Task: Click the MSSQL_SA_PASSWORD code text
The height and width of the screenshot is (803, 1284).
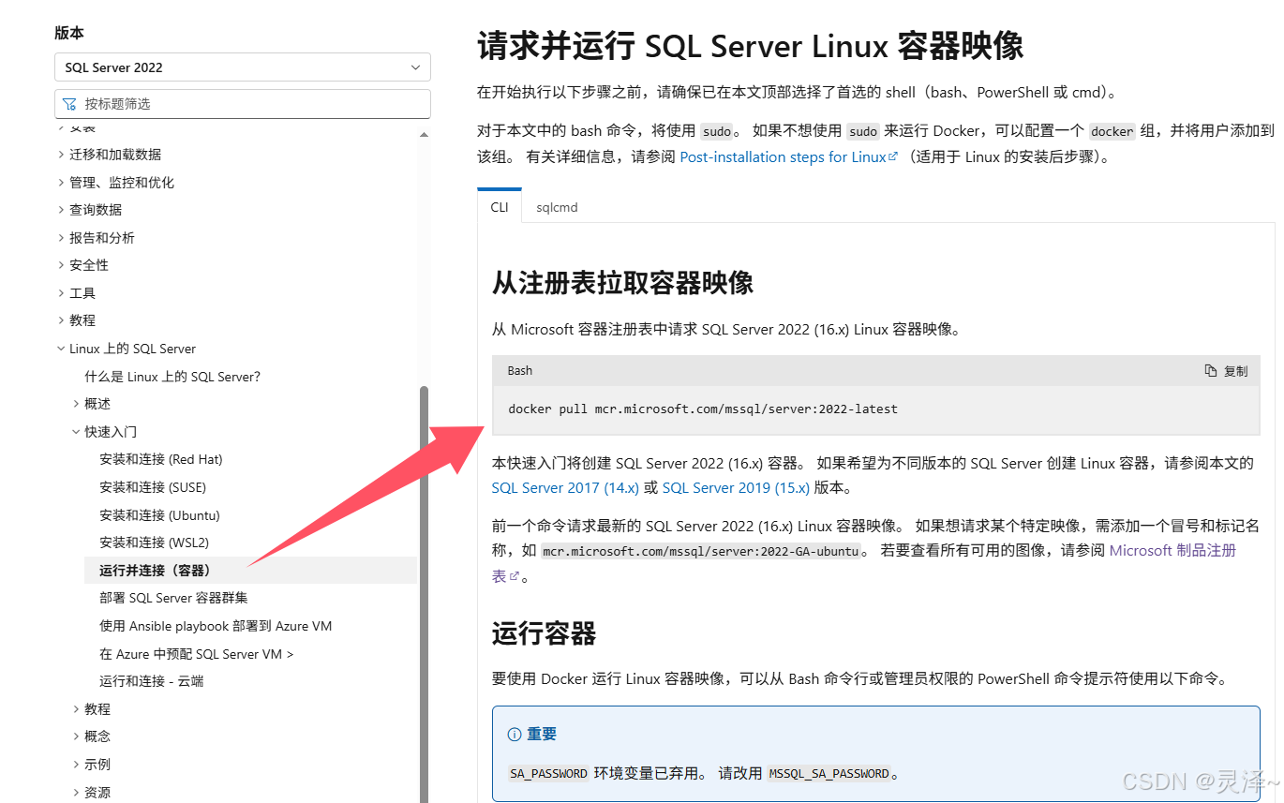Action: tap(829, 774)
